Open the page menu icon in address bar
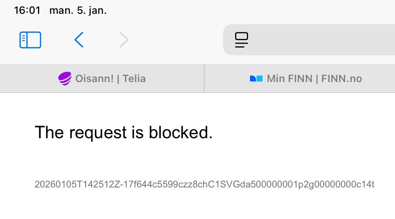Viewport: 395px width, 219px height. point(242,40)
